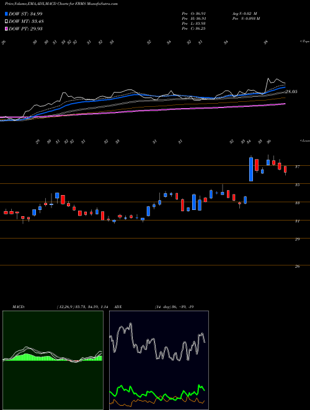
Task: Click the large blue gap-up candlestick
Action: pos(251,169)
